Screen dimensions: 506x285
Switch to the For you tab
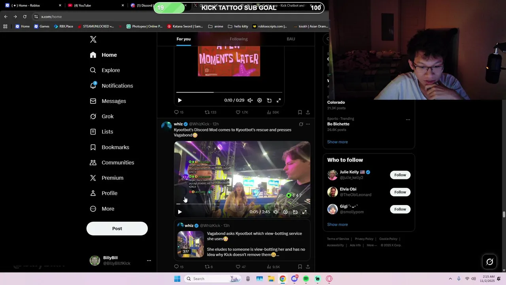click(x=183, y=39)
